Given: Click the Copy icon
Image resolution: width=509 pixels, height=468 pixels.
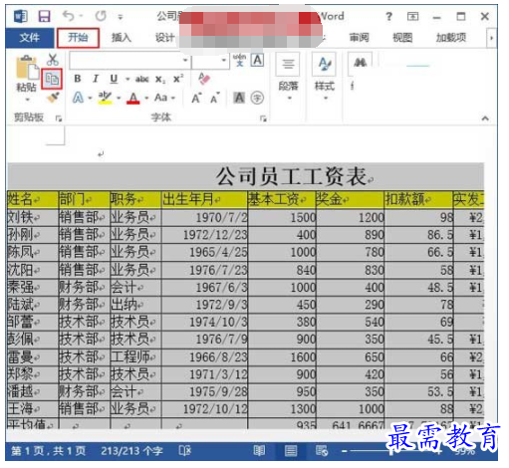Looking at the screenshot, I should pos(52,79).
